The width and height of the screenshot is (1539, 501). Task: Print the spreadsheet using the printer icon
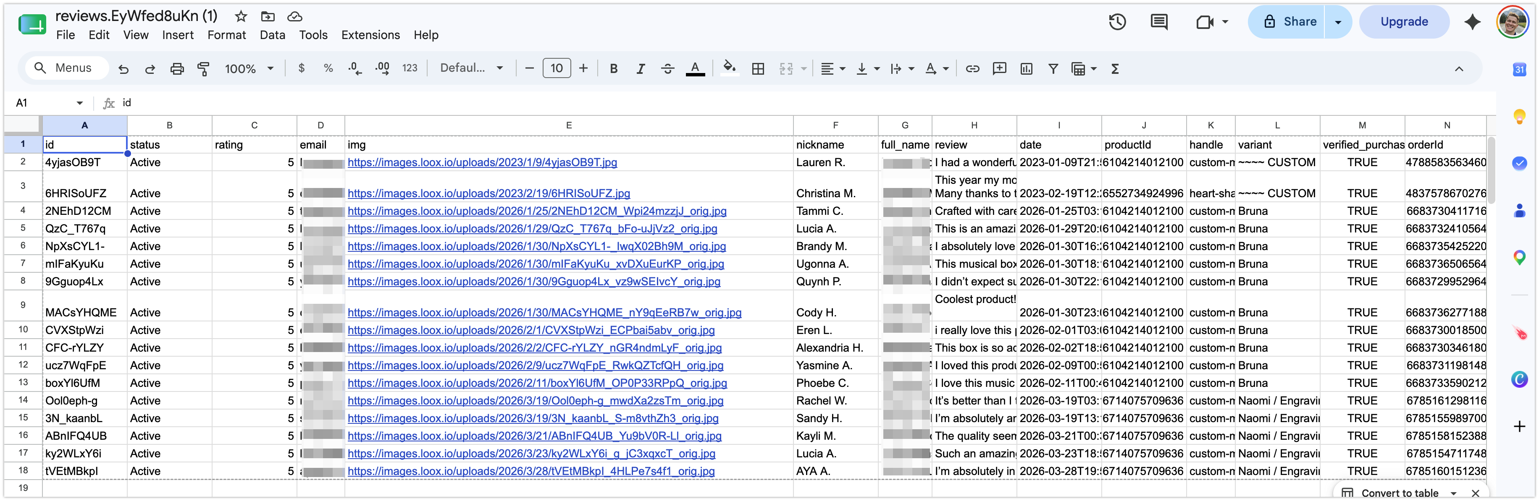pyautogui.click(x=177, y=69)
